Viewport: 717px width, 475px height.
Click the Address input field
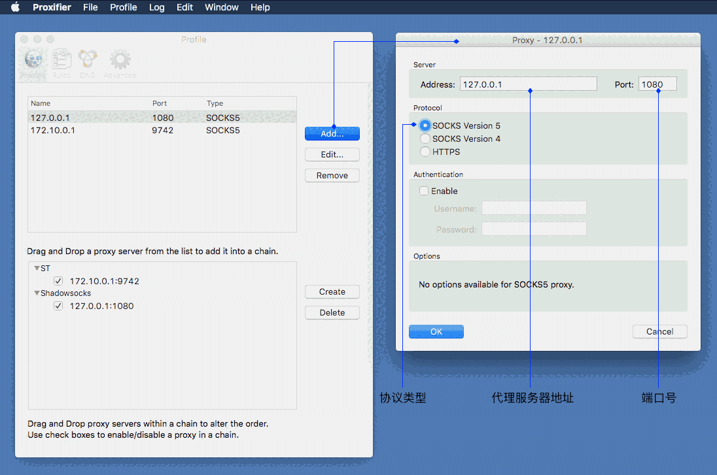tap(528, 84)
